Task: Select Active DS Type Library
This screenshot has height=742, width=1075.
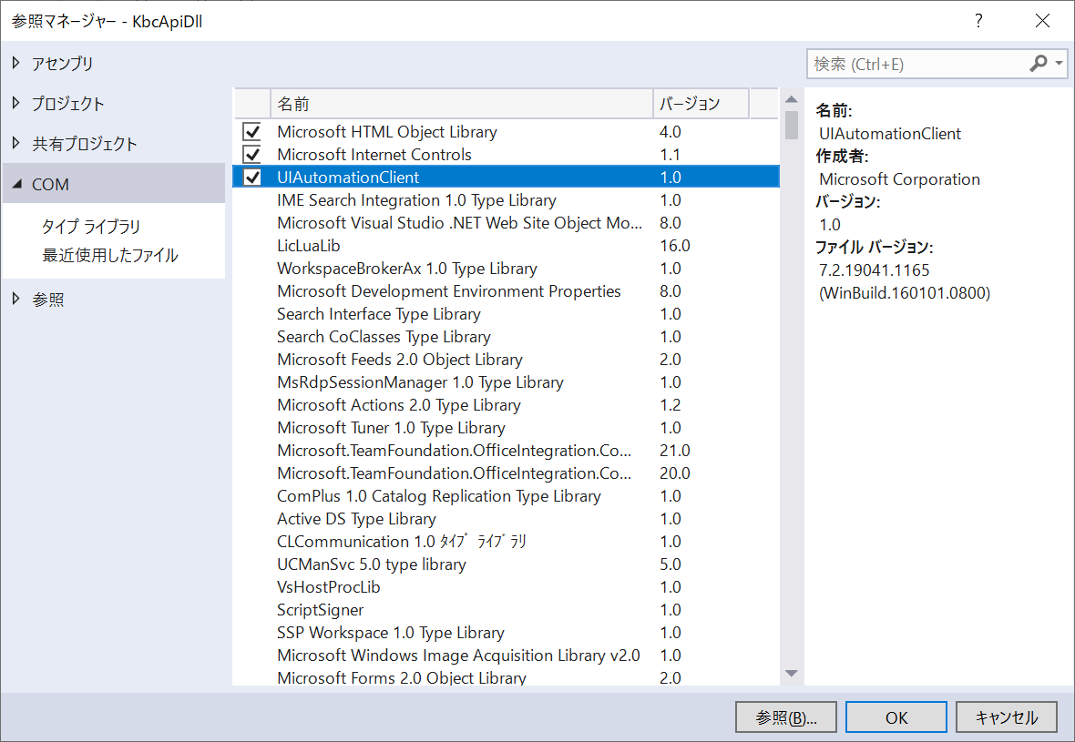Action: click(x=506, y=518)
